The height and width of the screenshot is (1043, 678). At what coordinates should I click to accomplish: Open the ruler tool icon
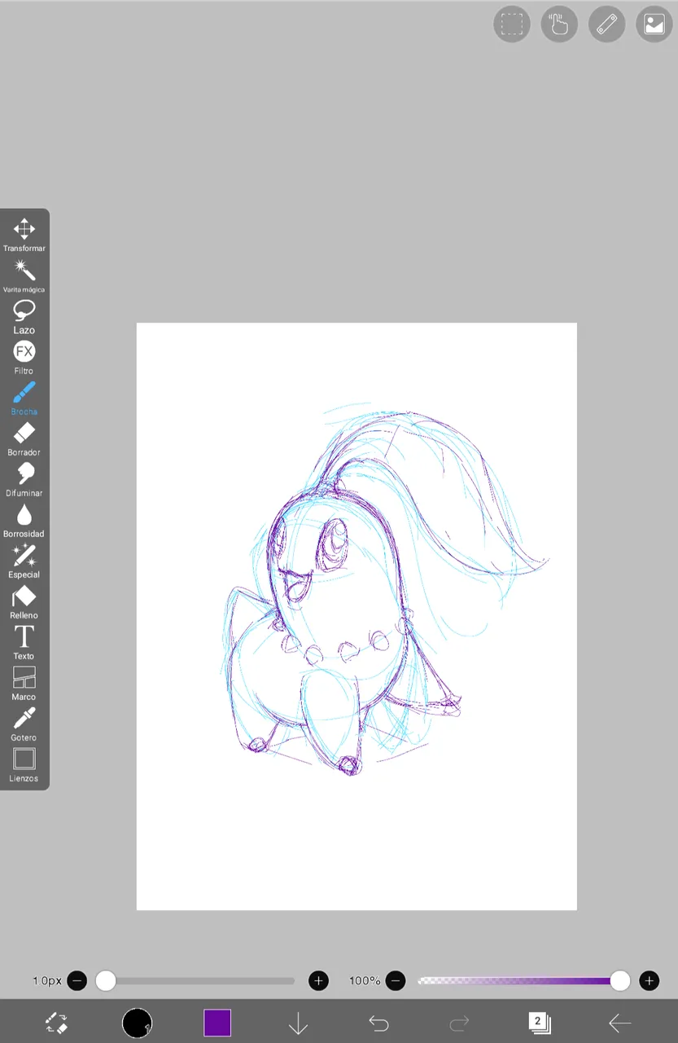pos(606,24)
